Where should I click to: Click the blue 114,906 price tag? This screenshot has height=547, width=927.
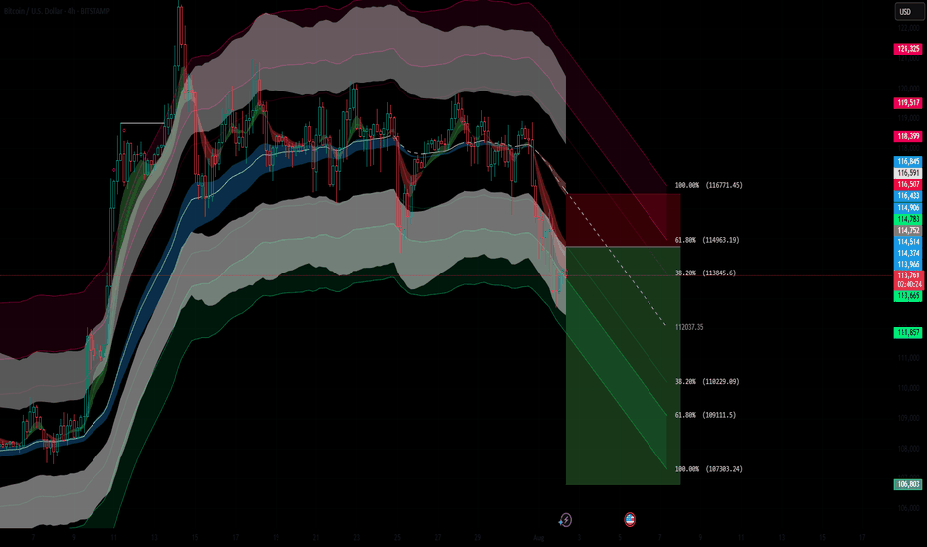(908, 208)
